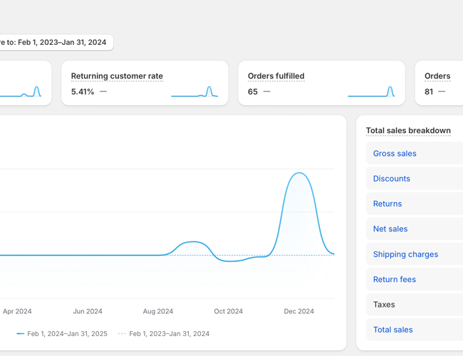This screenshot has width=463, height=356.
Task: Click the December 2024 peak on chart
Action: (300, 174)
